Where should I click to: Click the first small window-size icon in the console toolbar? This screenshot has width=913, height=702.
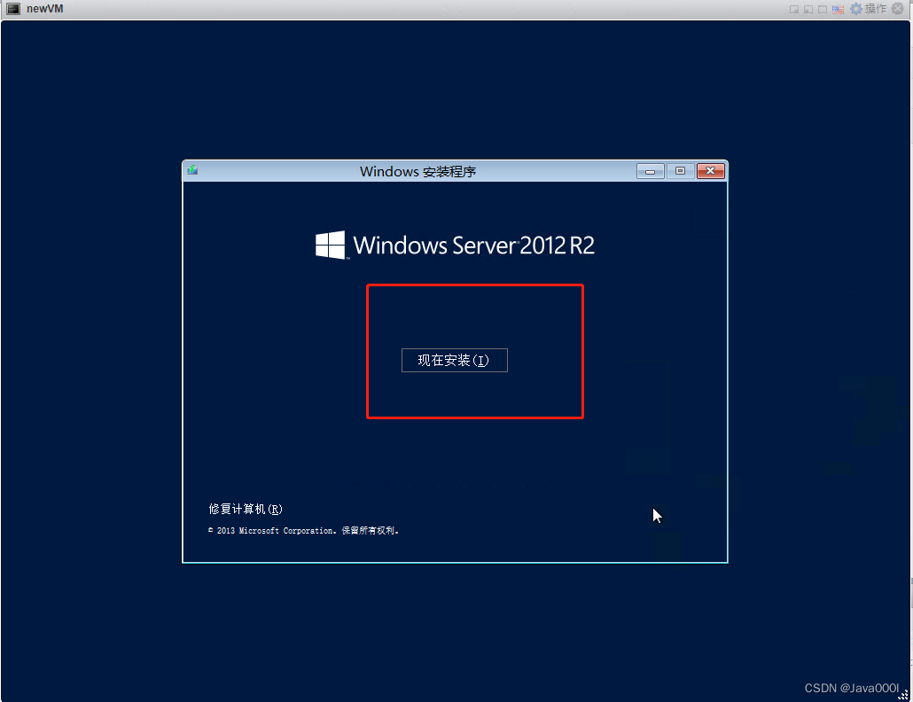tap(793, 10)
